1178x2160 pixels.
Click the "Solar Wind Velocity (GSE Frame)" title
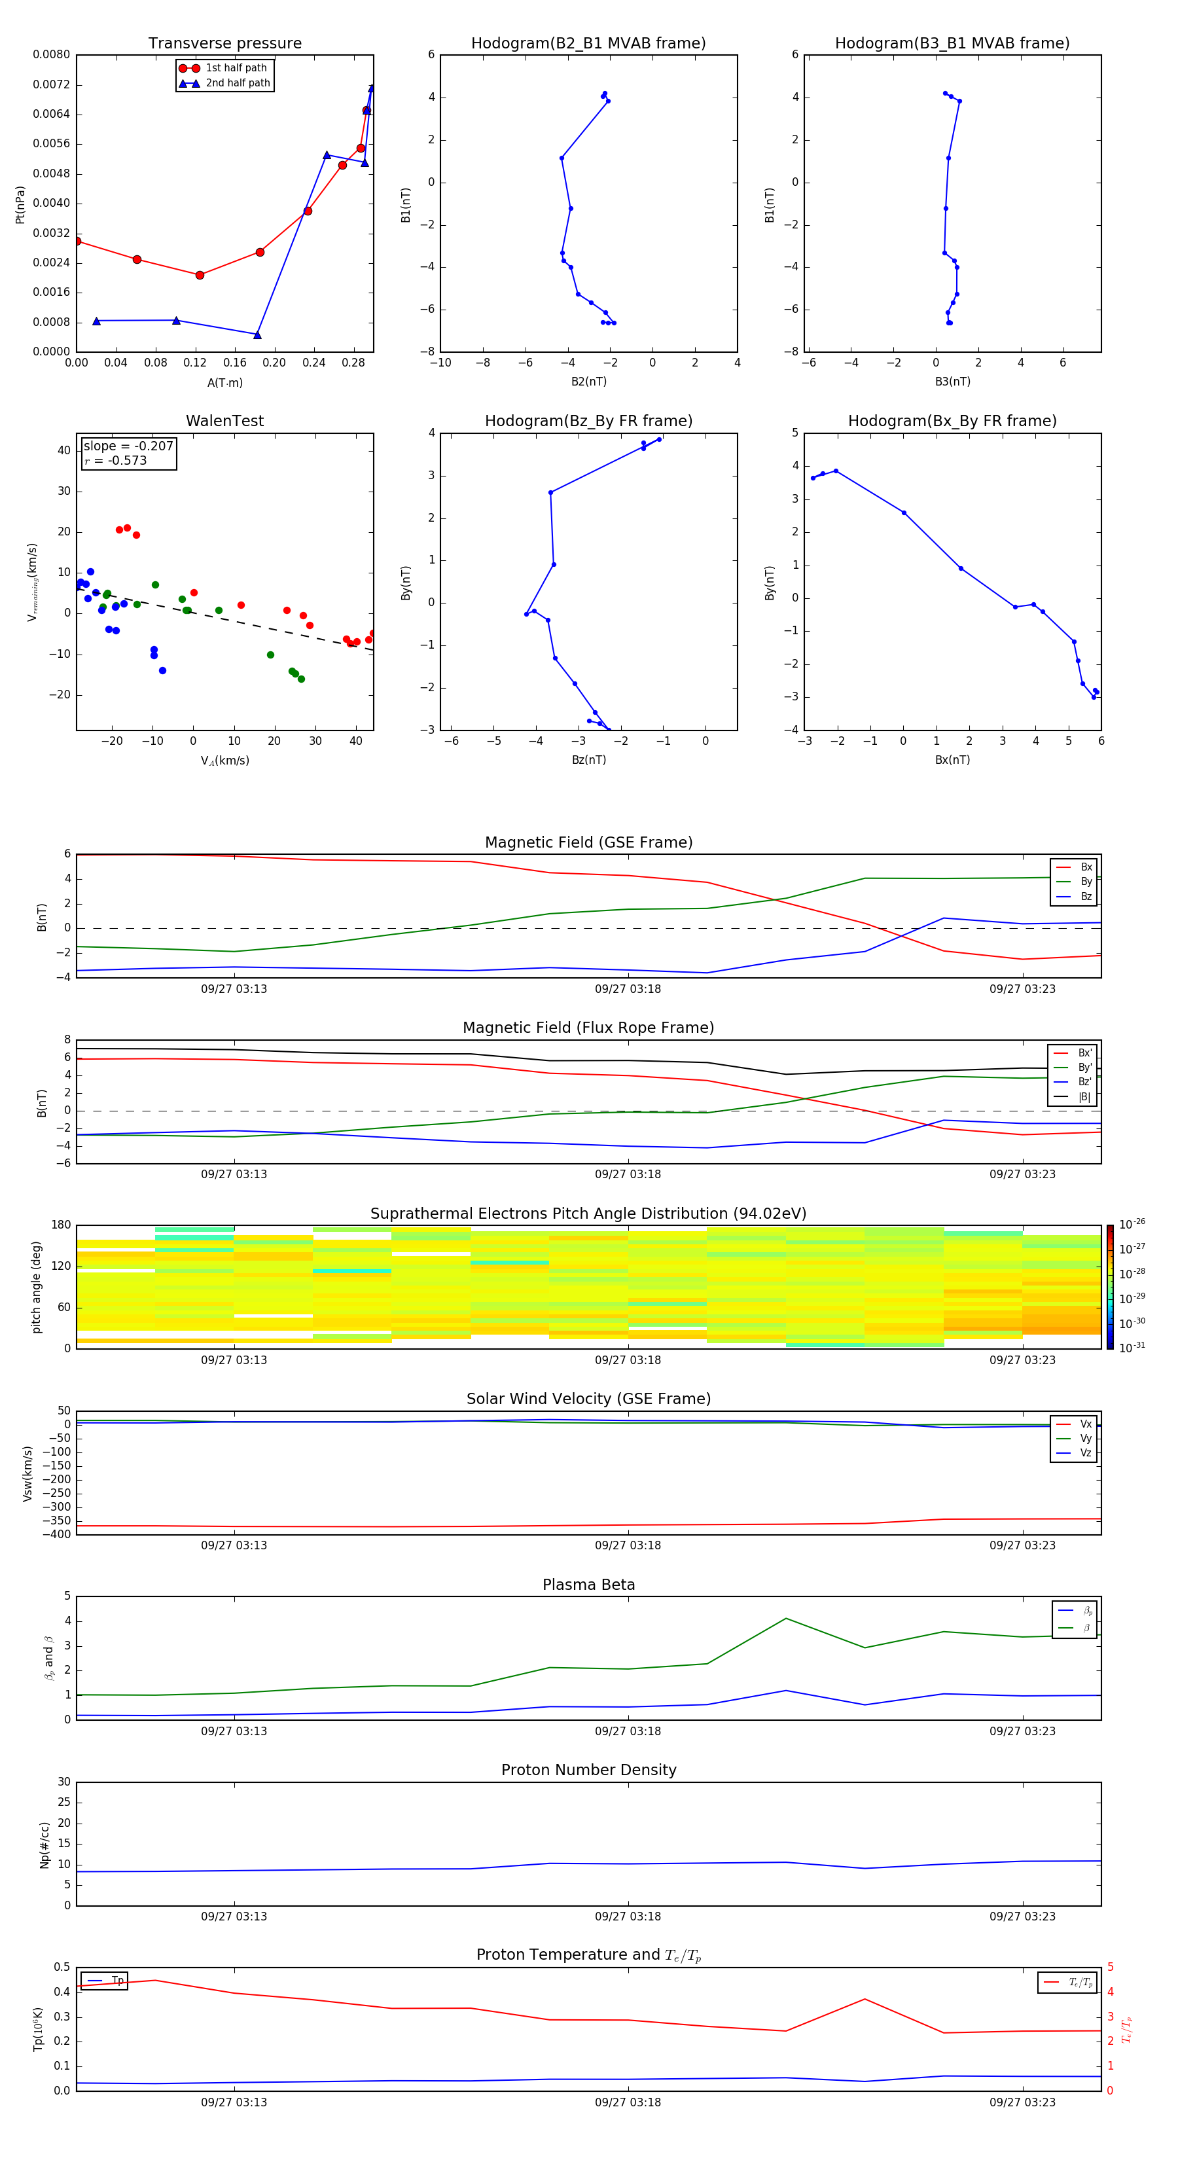coord(588,1399)
